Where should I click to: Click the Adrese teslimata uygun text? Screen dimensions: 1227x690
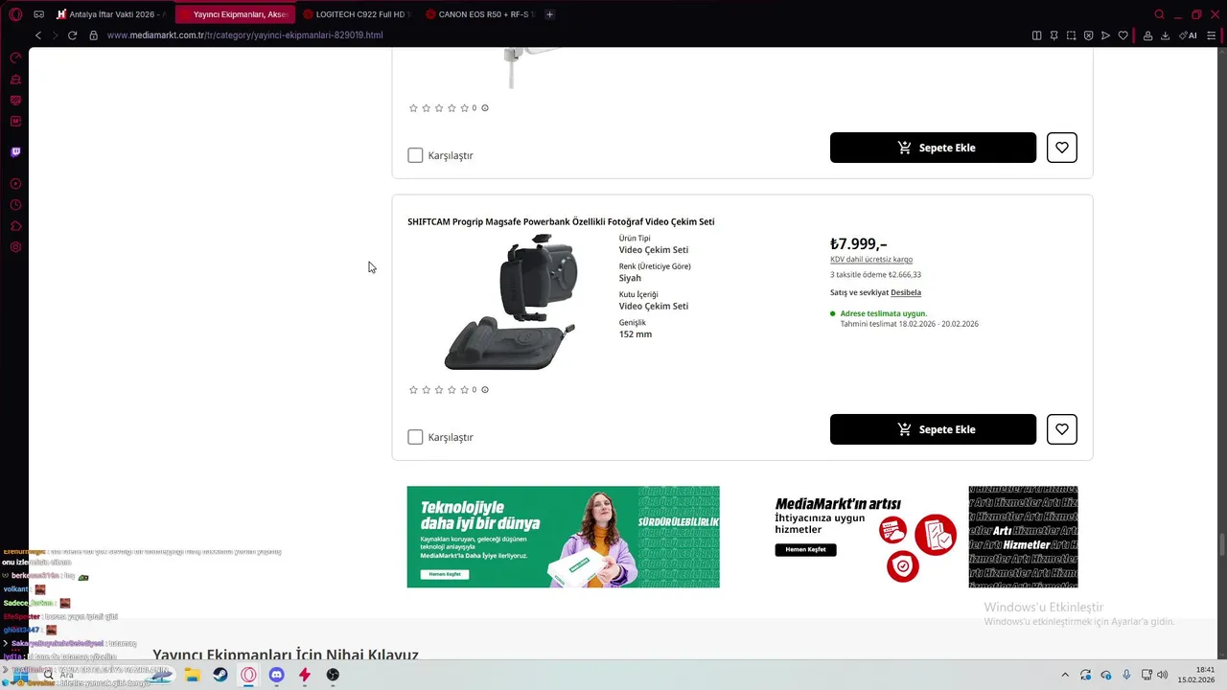[883, 313]
